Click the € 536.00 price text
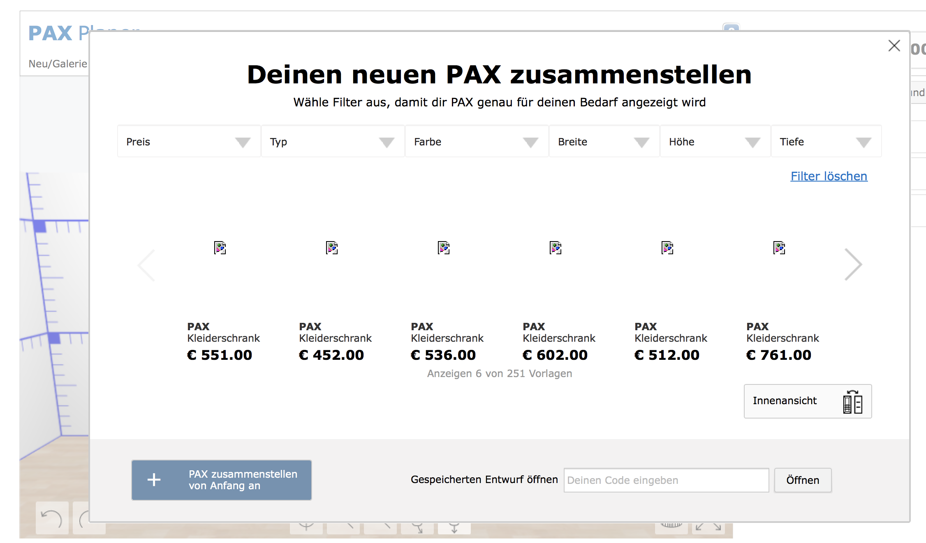Screen dimensions: 926x543 point(443,355)
